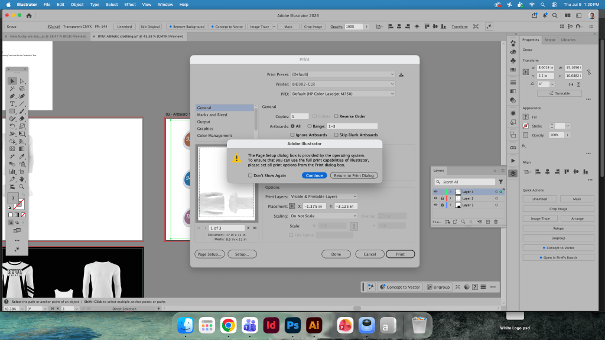
Task: Open InDesign from the dock
Action: (271, 325)
